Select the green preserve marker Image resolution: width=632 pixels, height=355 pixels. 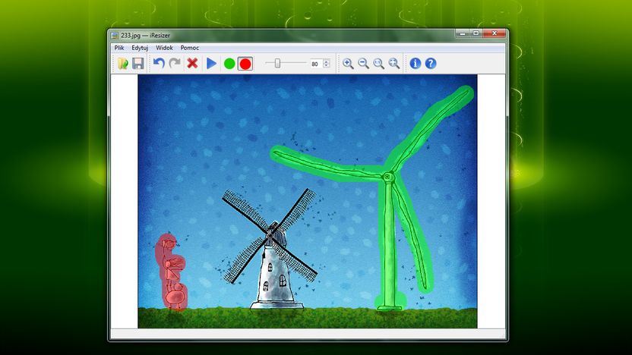coord(229,64)
